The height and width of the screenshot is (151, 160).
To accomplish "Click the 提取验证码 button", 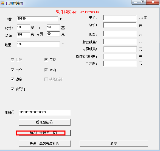I will click(x=44, y=122).
